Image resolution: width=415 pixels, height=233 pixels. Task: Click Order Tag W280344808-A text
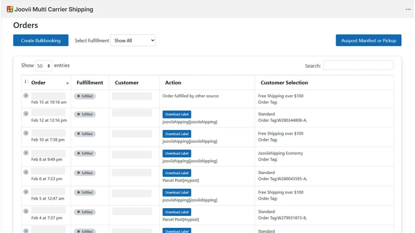[282, 121]
